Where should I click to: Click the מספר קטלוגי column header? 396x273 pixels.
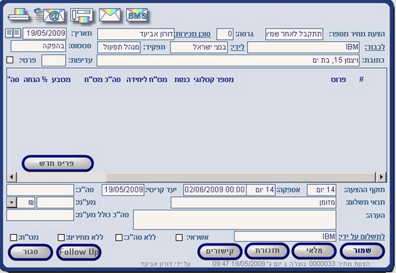tap(214, 80)
